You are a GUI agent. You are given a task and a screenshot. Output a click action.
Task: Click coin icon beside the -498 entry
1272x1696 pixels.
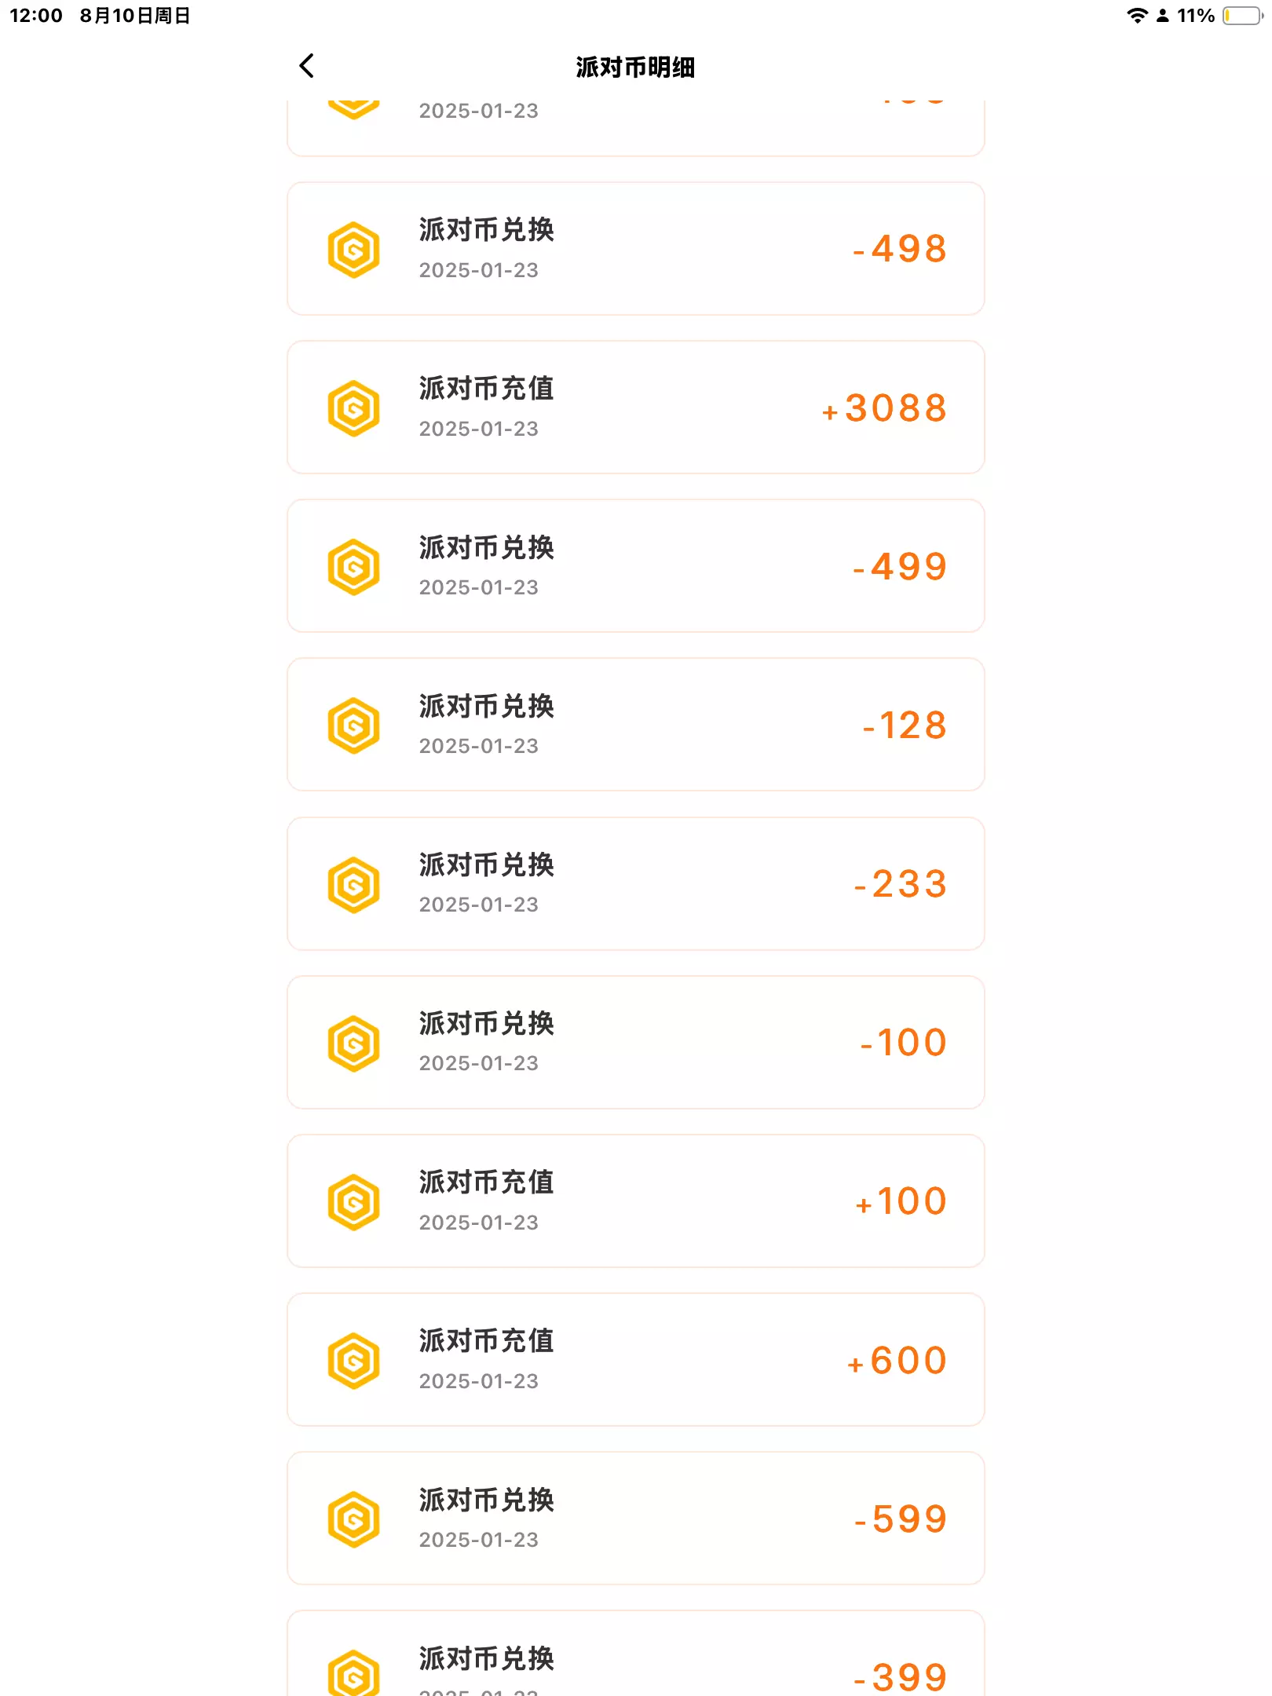pyautogui.click(x=353, y=250)
